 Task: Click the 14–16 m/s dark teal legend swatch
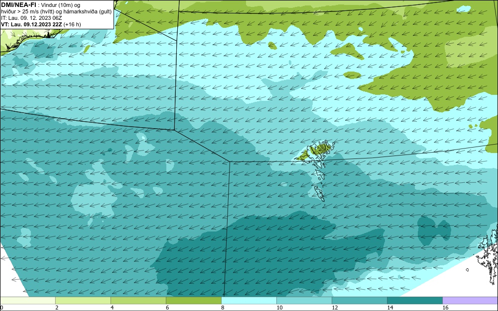click(x=414, y=301)
